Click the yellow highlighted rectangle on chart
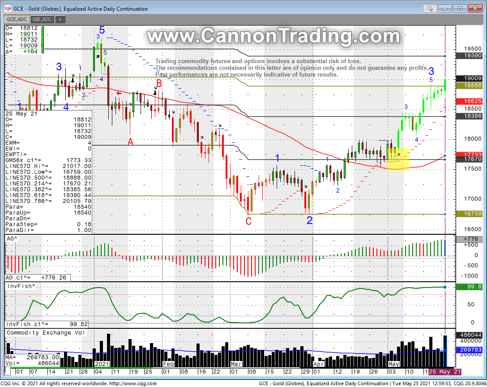Viewport: 487px width, 387px height. coord(398,159)
